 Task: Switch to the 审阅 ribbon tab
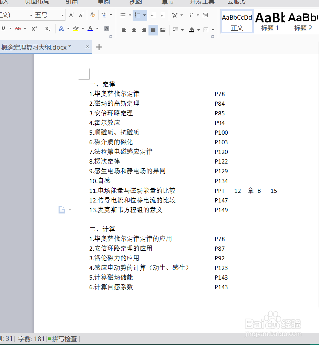click(x=103, y=2)
